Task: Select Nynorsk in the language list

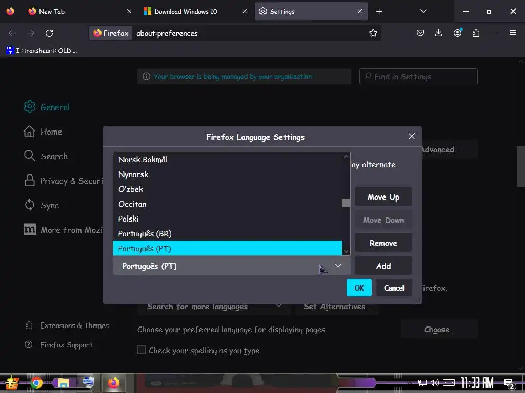Action: (227, 174)
